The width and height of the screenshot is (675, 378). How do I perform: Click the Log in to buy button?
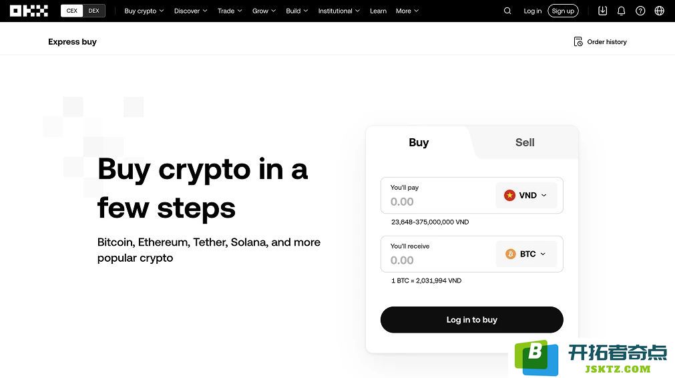click(472, 320)
